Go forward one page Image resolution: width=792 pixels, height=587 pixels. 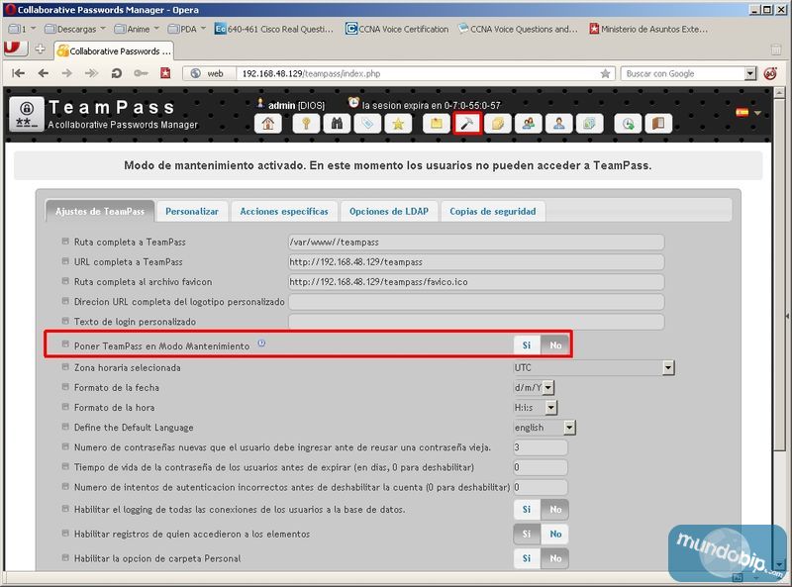click(66, 73)
